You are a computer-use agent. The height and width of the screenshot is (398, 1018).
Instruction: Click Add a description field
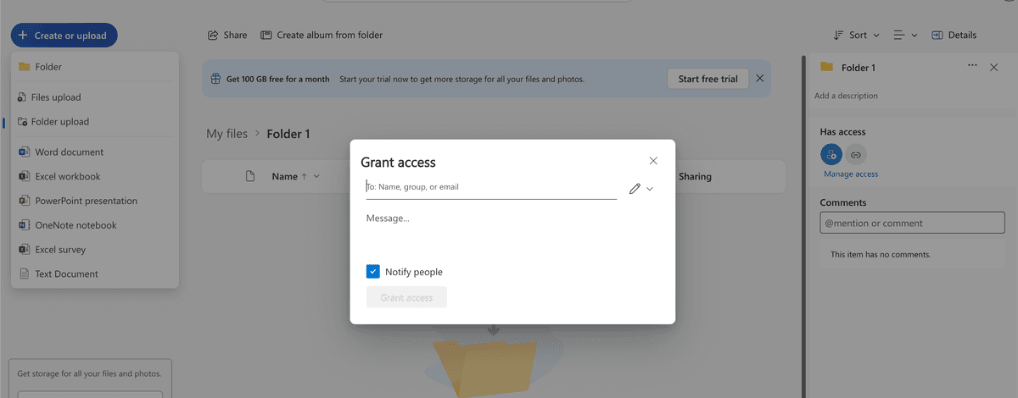(x=847, y=96)
